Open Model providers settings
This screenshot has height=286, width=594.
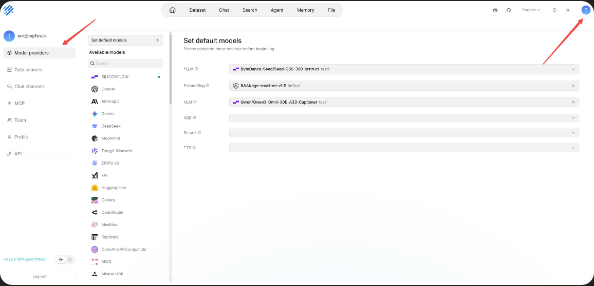pos(40,53)
